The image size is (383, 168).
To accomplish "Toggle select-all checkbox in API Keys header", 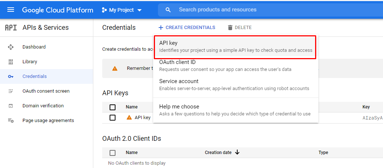I will click(x=113, y=107).
